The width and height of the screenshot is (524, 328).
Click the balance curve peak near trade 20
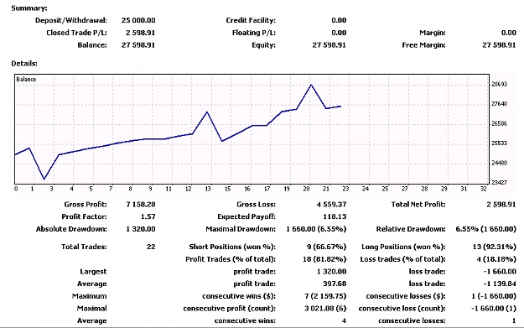coord(311,85)
